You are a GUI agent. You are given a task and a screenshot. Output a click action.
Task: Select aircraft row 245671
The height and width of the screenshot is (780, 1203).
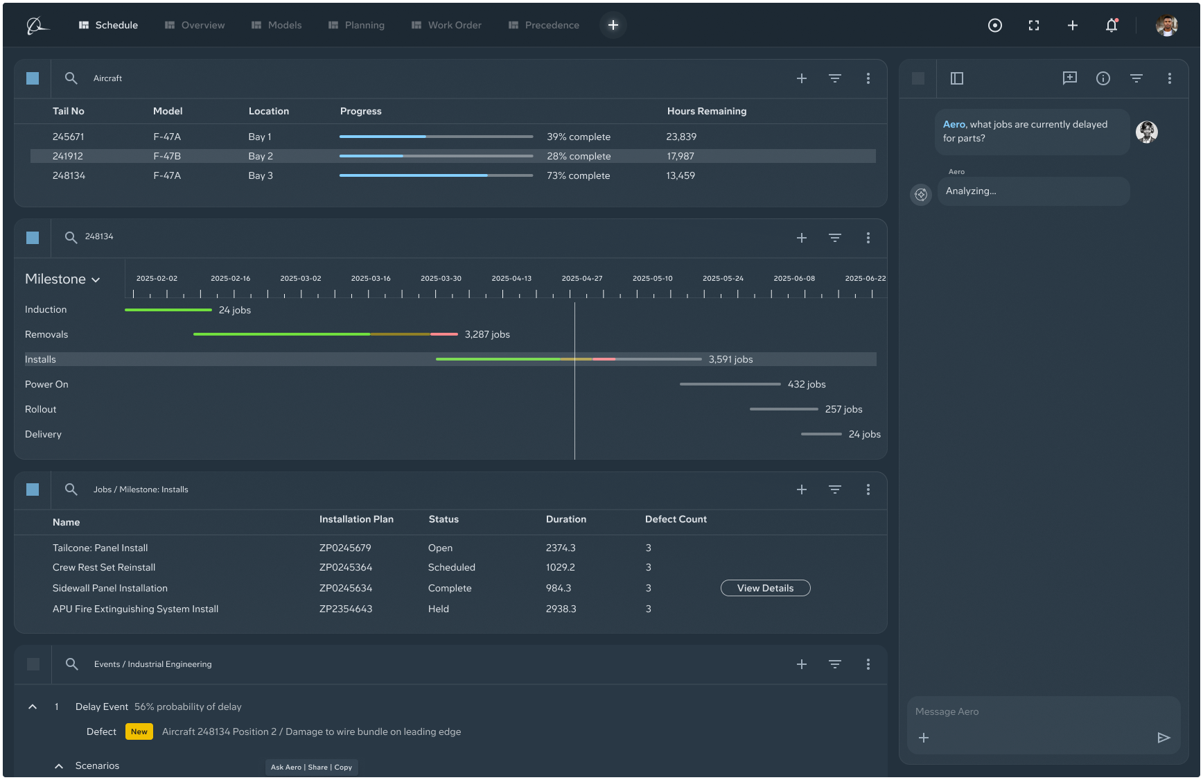(453, 137)
